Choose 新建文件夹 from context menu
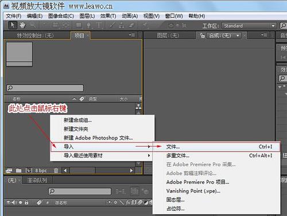 [102, 129]
